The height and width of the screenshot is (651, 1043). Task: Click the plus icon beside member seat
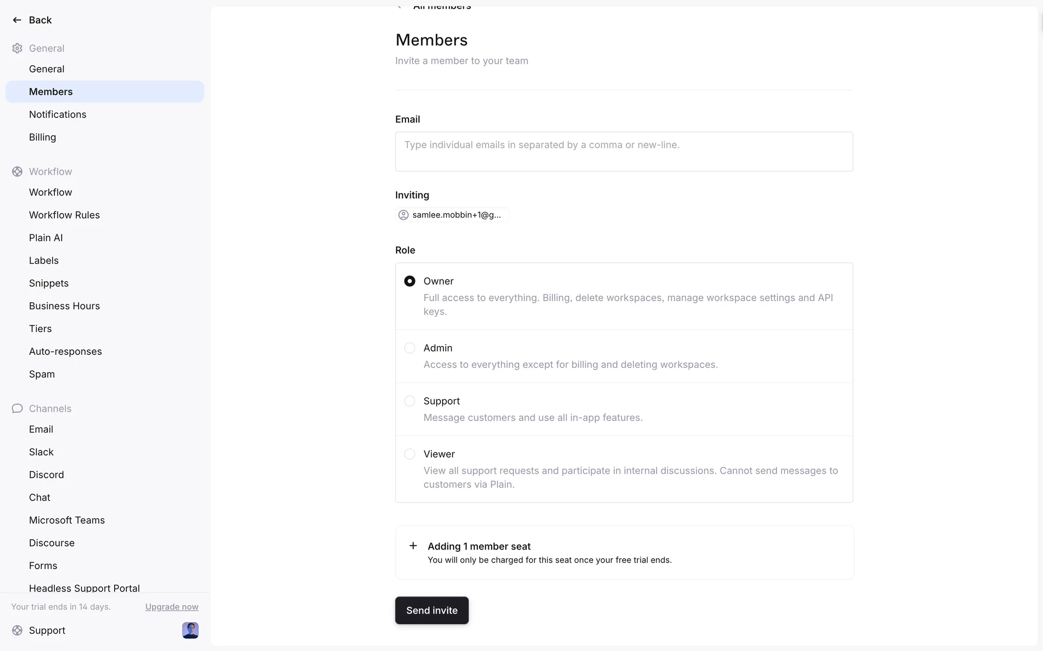[413, 546]
